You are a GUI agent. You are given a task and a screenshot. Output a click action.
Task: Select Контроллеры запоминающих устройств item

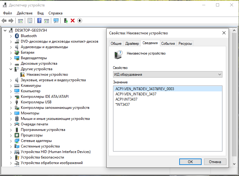point(55,108)
